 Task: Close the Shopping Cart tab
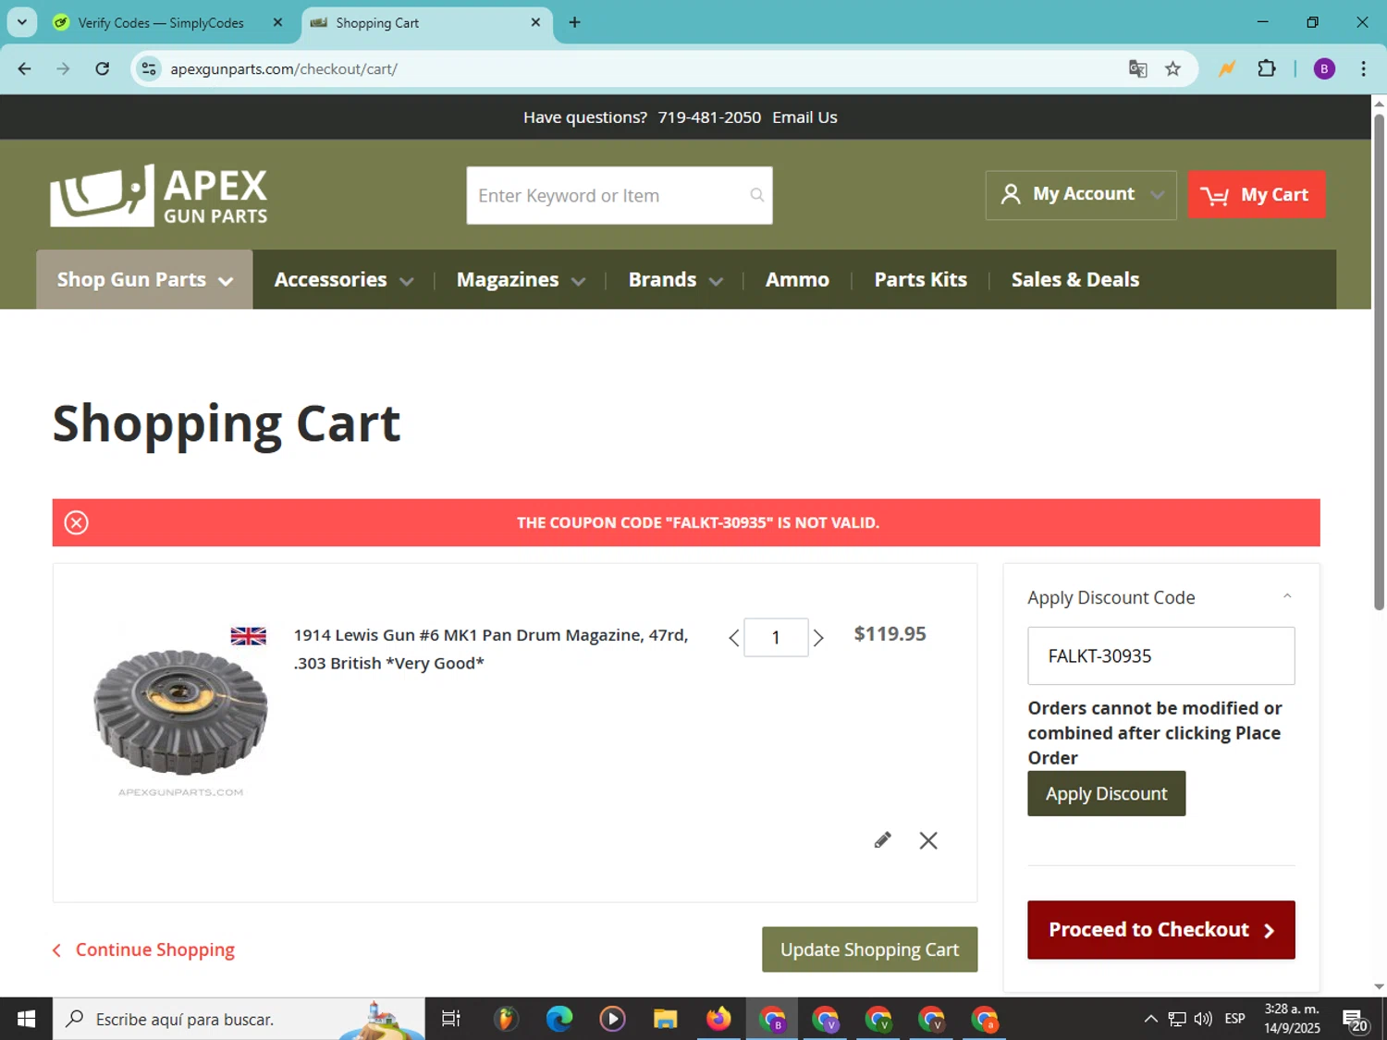[535, 22]
